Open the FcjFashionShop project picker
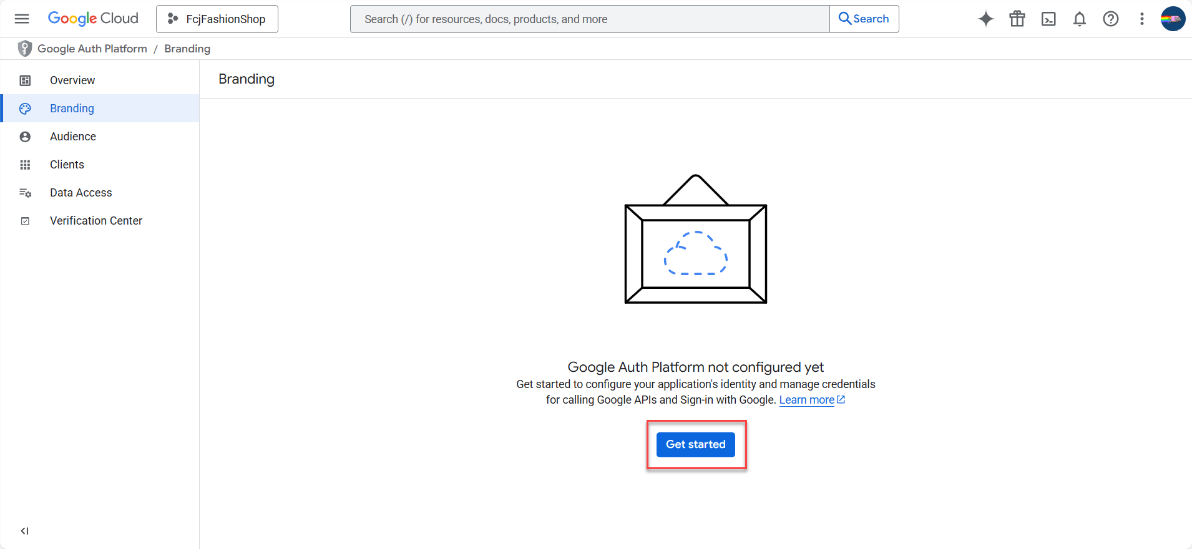 pos(217,19)
